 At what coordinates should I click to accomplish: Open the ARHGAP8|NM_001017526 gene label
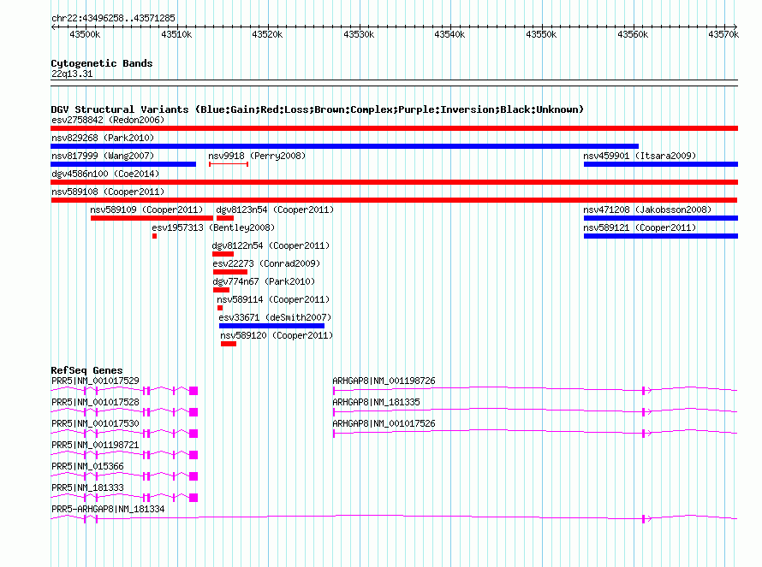pos(384,424)
